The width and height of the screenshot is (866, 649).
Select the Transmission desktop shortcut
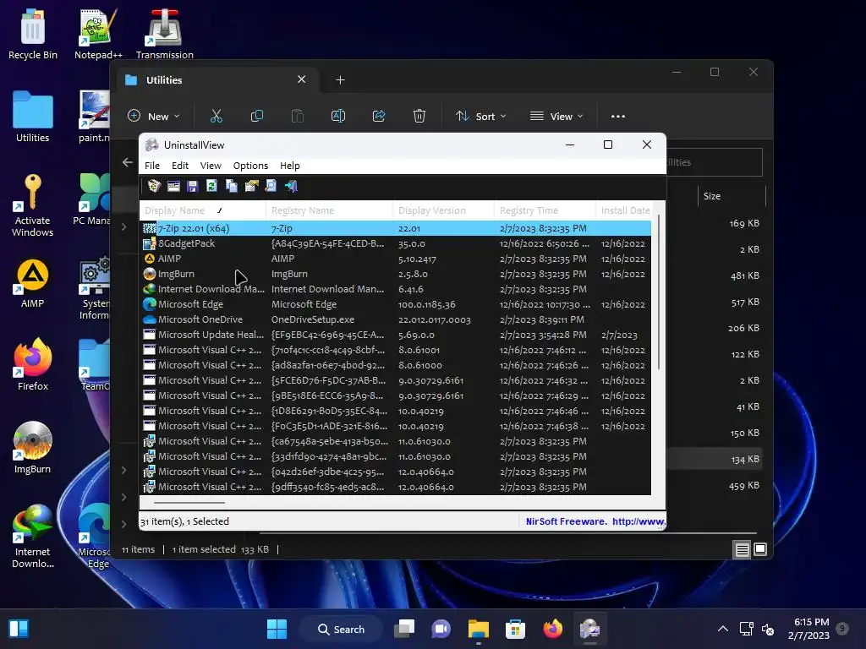tap(165, 34)
